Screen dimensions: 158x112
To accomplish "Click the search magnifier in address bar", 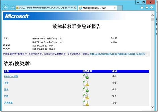I will tap(69, 8).
